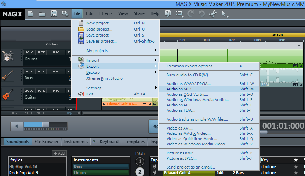Image resolution: width=305 pixels, height=176 pixels.
Task: Preview the Edward Guit A speaker icon
Action: pos(154,172)
